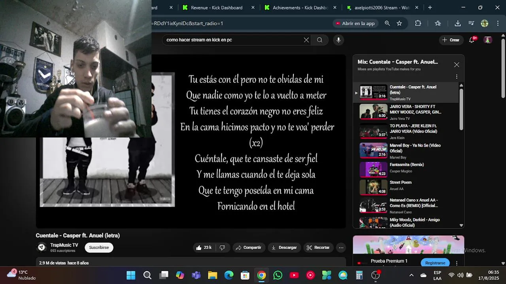This screenshot has width=506, height=284.
Task: Open File Explorer on taskbar
Action: pyautogui.click(x=213, y=275)
